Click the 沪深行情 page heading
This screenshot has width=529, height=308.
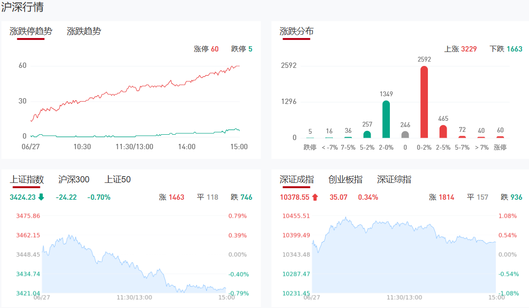pyautogui.click(x=23, y=8)
